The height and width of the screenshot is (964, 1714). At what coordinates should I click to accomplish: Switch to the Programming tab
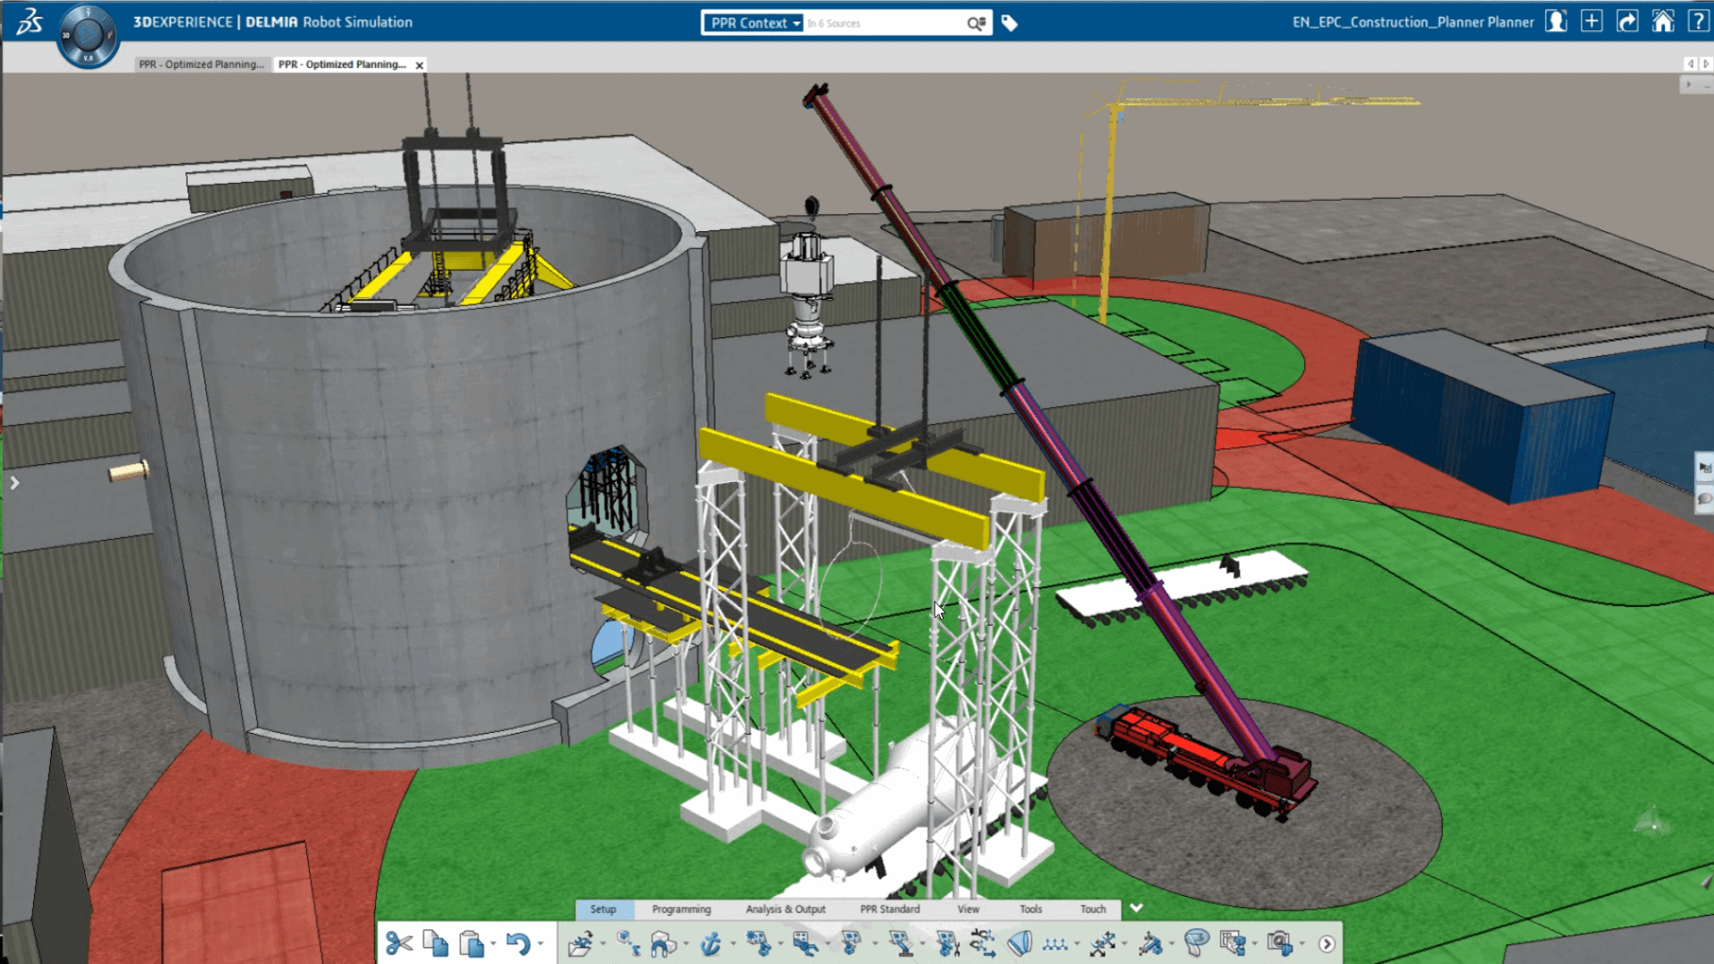click(x=681, y=909)
